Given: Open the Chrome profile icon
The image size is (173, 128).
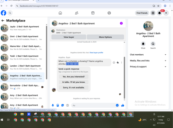Looking at the screenshot, I should click(165, 6).
